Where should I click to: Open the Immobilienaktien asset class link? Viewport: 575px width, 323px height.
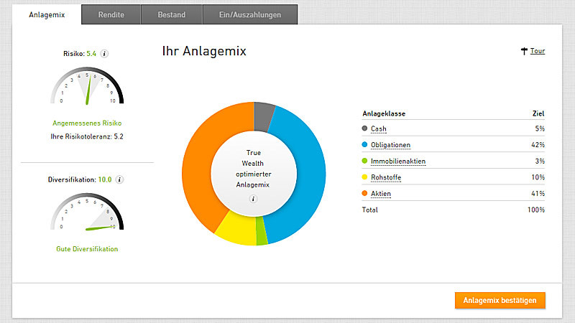click(x=398, y=161)
